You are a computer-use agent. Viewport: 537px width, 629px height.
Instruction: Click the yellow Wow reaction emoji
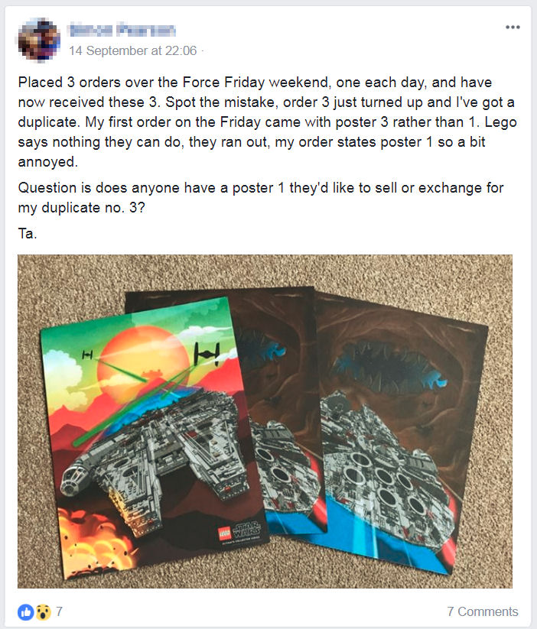[x=43, y=612]
